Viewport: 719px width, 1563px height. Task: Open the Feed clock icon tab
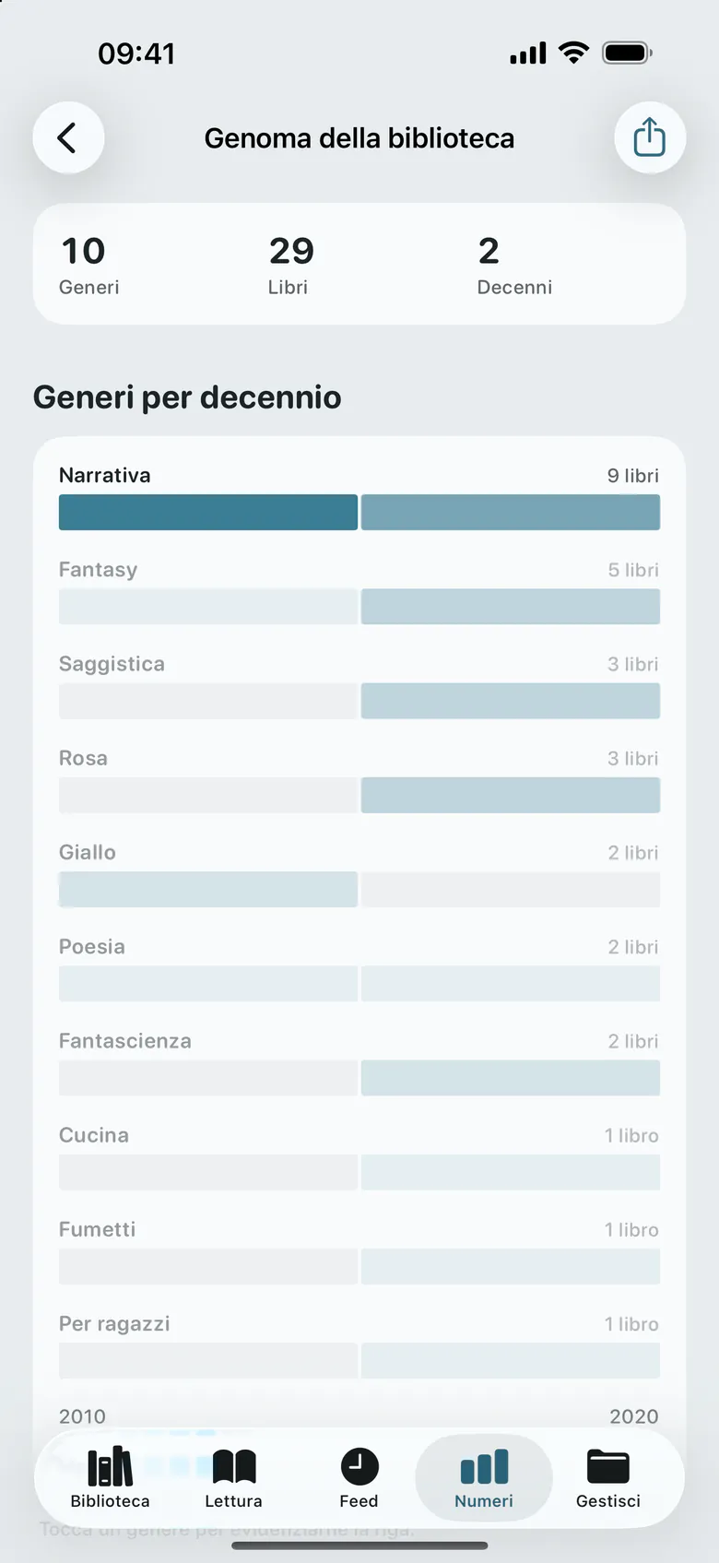359,1477
